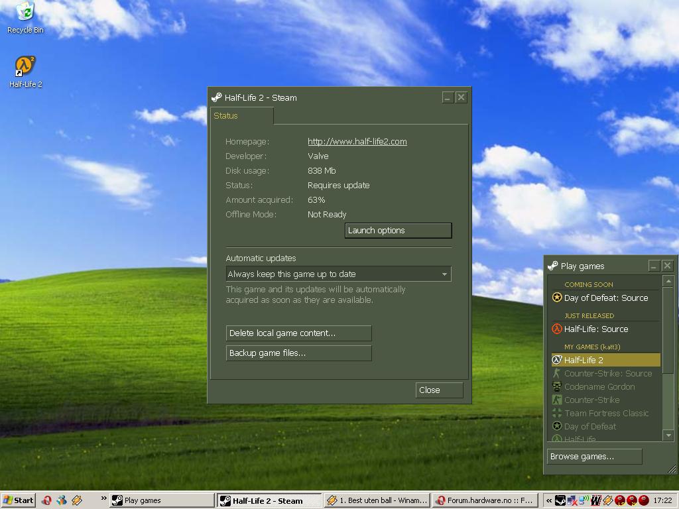This screenshot has width=679, height=509.
Task: Open the Start menu
Action: (x=18, y=500)
